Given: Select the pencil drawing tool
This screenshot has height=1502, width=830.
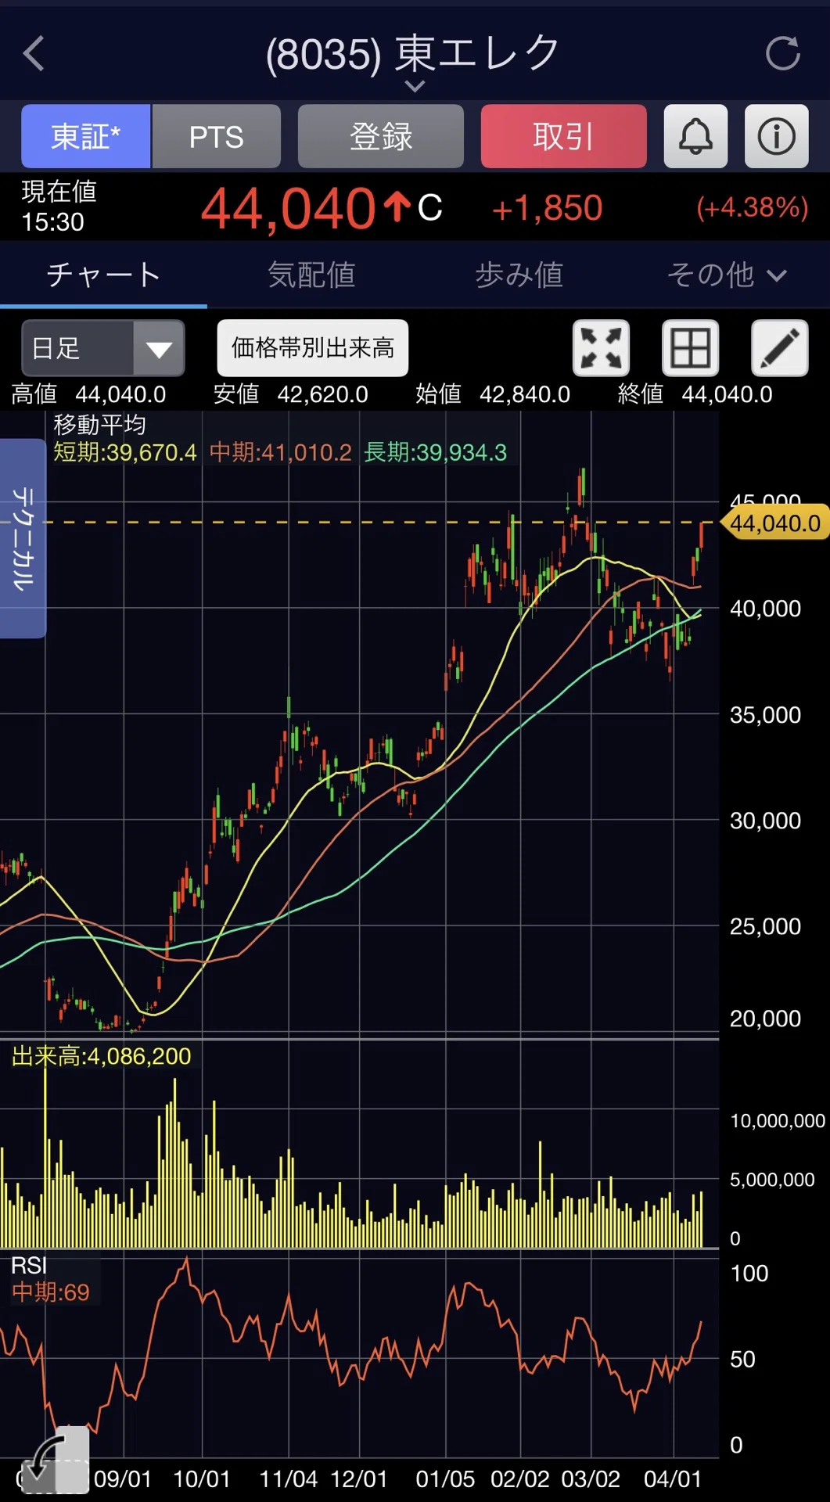Looking at the screenshot, I should [780, 348].
